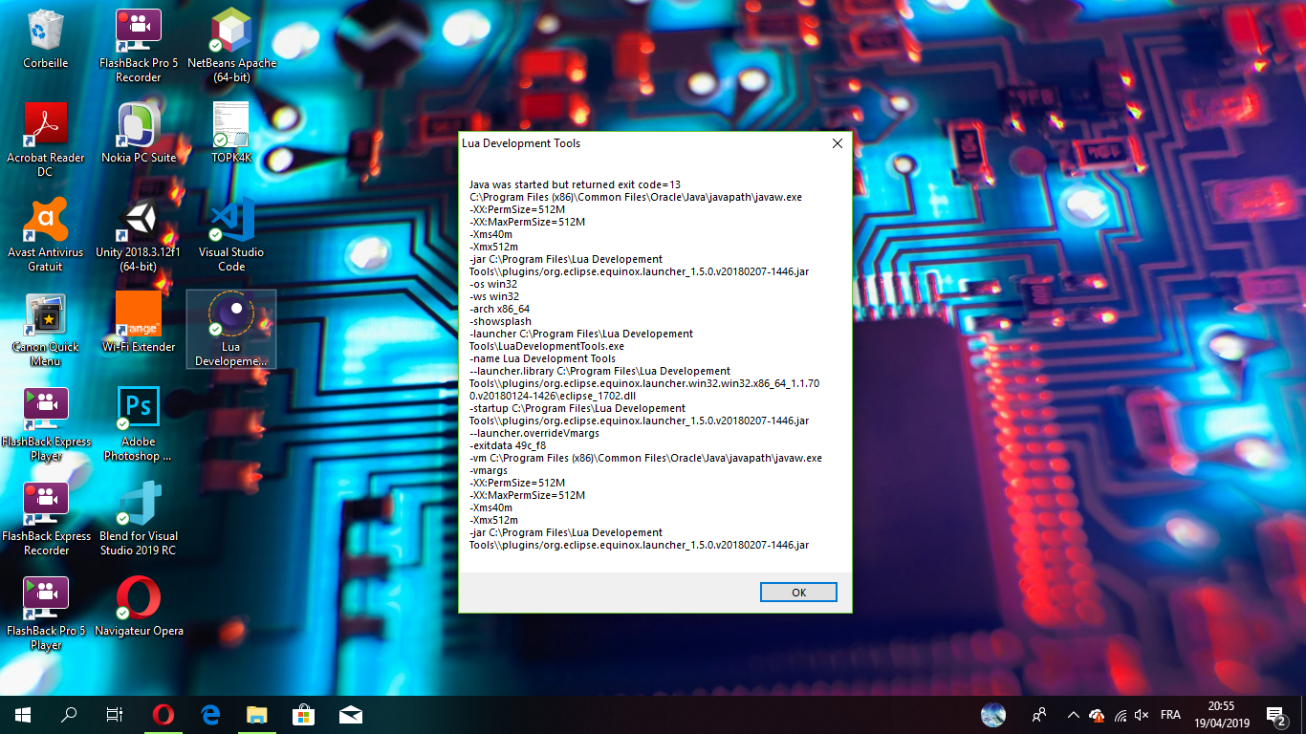Click the muted volume tray icon
1306x734 pixels.
[x=1142, y=715]
